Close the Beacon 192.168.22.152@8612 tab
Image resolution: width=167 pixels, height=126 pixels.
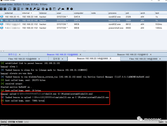pyautogui.click(x=151, y=54)
